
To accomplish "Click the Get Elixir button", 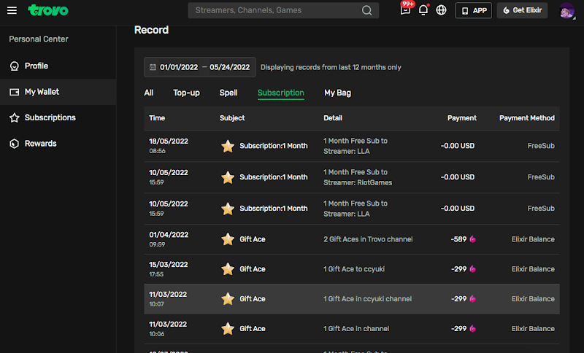I will 522,10.
